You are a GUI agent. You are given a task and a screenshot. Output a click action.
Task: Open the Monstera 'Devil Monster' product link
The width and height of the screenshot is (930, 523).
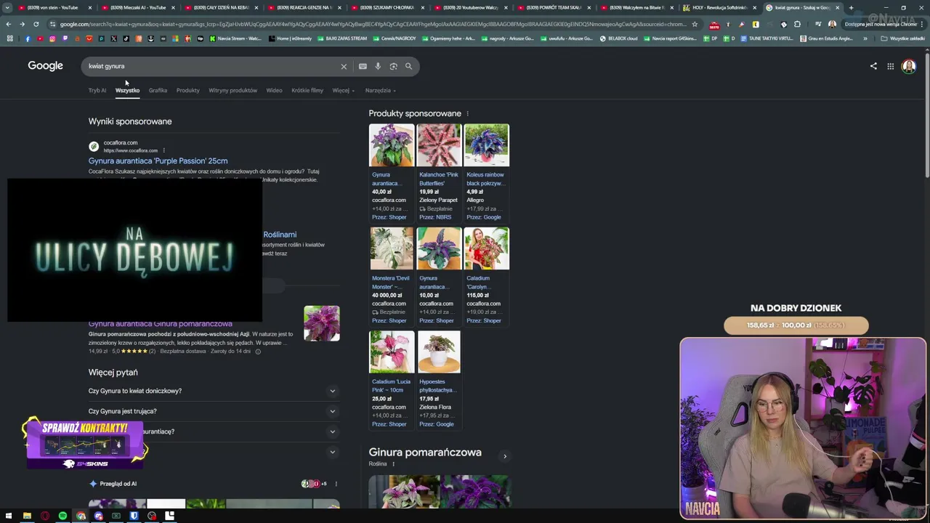(391, 283)
